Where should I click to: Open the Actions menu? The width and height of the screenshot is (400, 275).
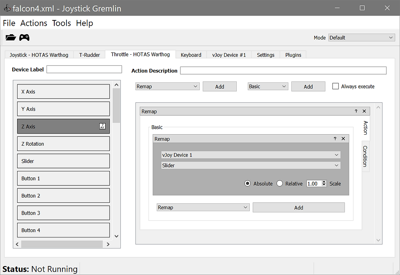[x=33, y=23]
